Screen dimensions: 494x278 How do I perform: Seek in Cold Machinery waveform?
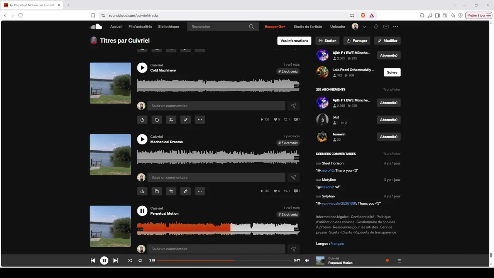coord(218,85)
